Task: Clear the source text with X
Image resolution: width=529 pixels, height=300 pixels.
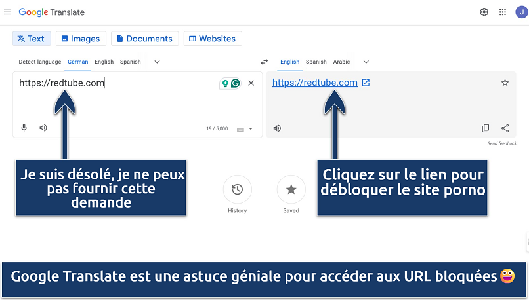Action: pyautogui.click(x=251, y=83)
